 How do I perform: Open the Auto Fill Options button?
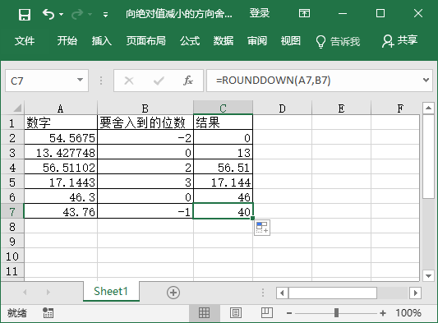(x=262, y=228)
